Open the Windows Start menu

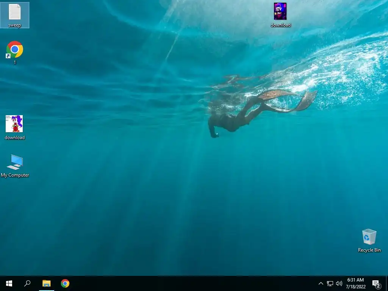tap(9, 283)
